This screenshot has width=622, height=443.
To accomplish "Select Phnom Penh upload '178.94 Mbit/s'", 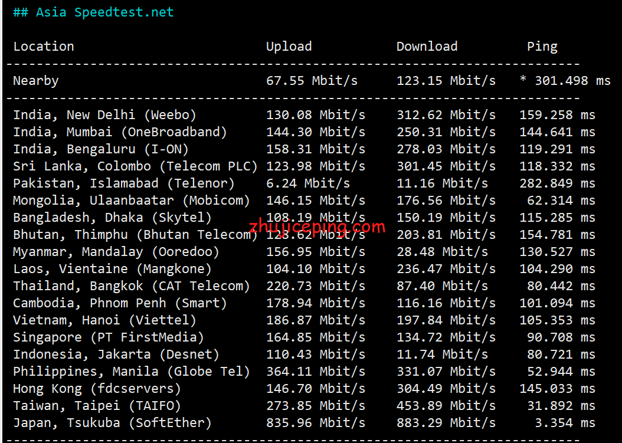I will (316, 303).
